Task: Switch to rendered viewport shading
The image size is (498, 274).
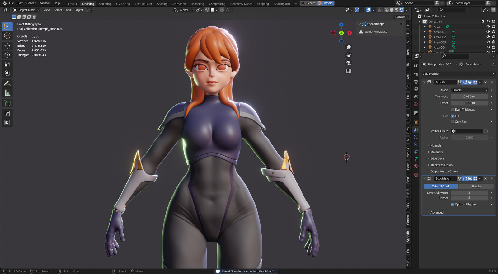Action: 402,10
